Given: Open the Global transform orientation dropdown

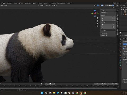Looking at the screenshot, I should pos(42,6).
